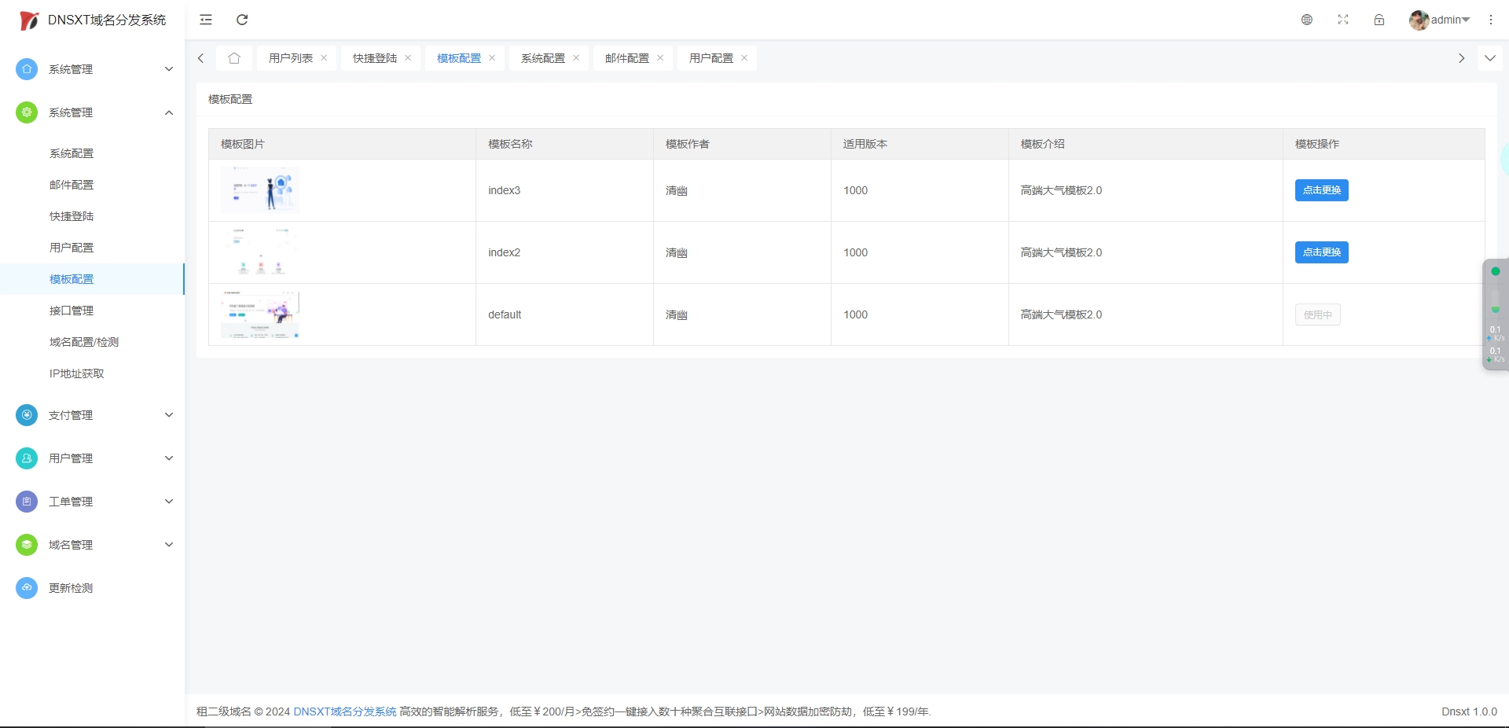Screen dimensions: 1509x728
Task: Open the DNSXT域名分发系统 footer link
Action: click(x=345, y=711)
